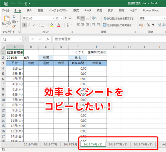Toggle Bold formatting
Viewport: 166px width, 152px height.
click(x=25, y=25)
